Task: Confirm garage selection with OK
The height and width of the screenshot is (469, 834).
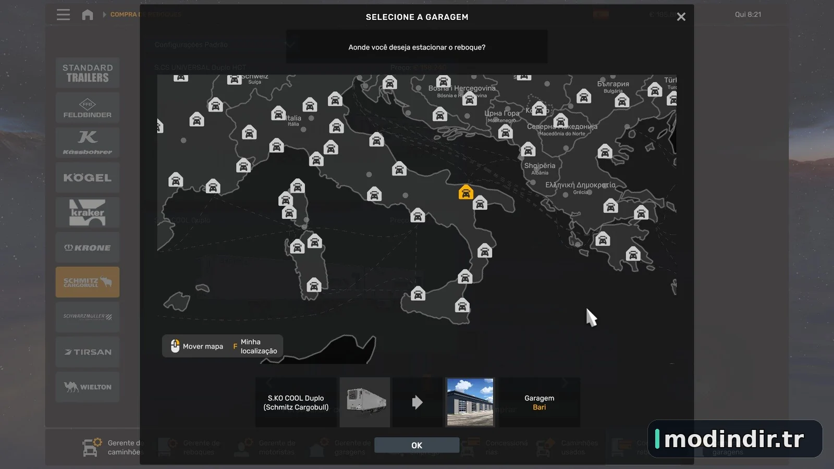Action: click(416, 445)
